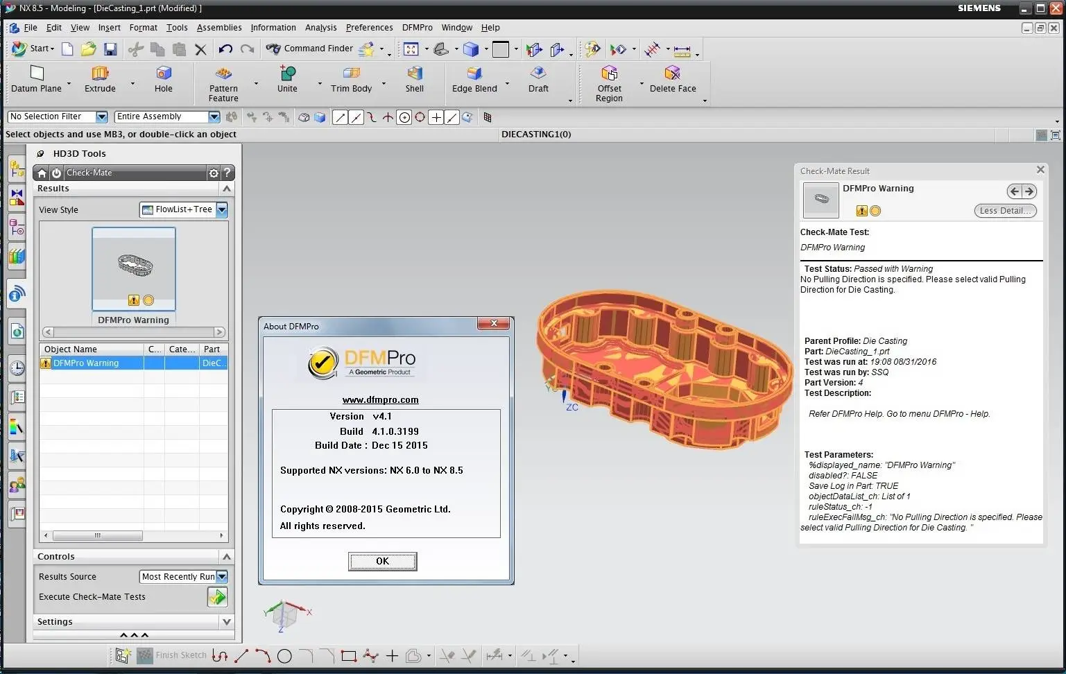
Task: Collapse the HD3D panel bottom chevrons
Action: pos(134,635)
